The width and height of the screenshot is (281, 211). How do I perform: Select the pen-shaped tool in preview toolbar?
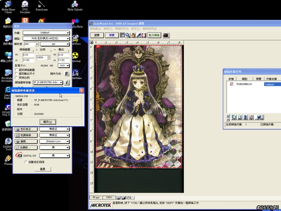(139, 35)
